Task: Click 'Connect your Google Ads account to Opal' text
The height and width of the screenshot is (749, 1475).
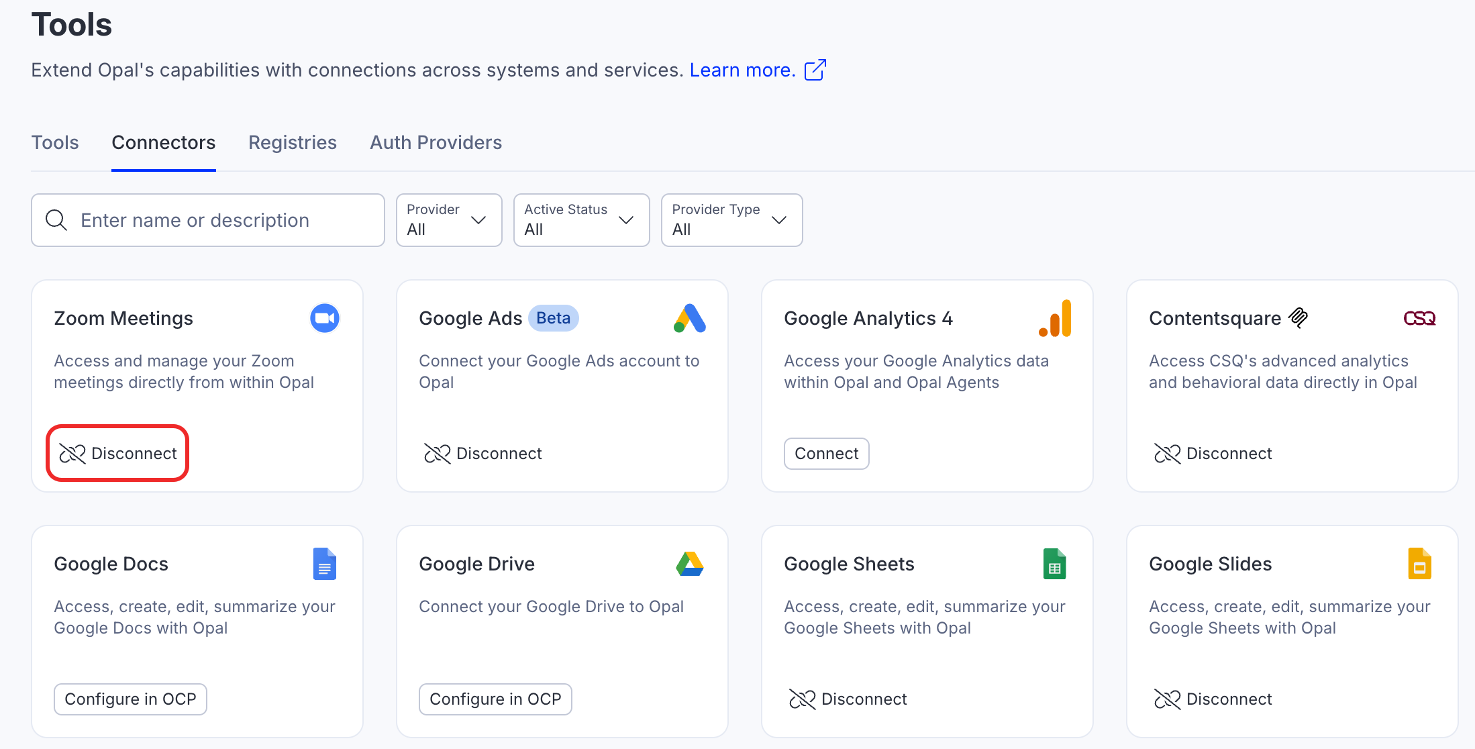Action: tap(559, 371)
